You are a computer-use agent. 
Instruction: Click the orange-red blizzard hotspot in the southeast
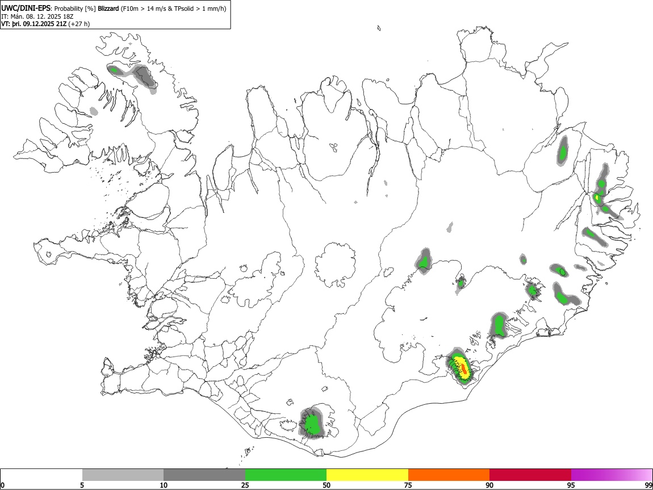464,368
